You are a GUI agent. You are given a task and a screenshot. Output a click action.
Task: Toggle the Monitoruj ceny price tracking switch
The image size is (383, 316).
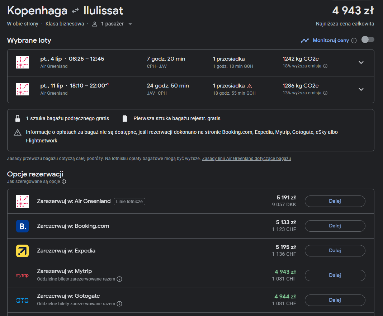coord(368,39)
